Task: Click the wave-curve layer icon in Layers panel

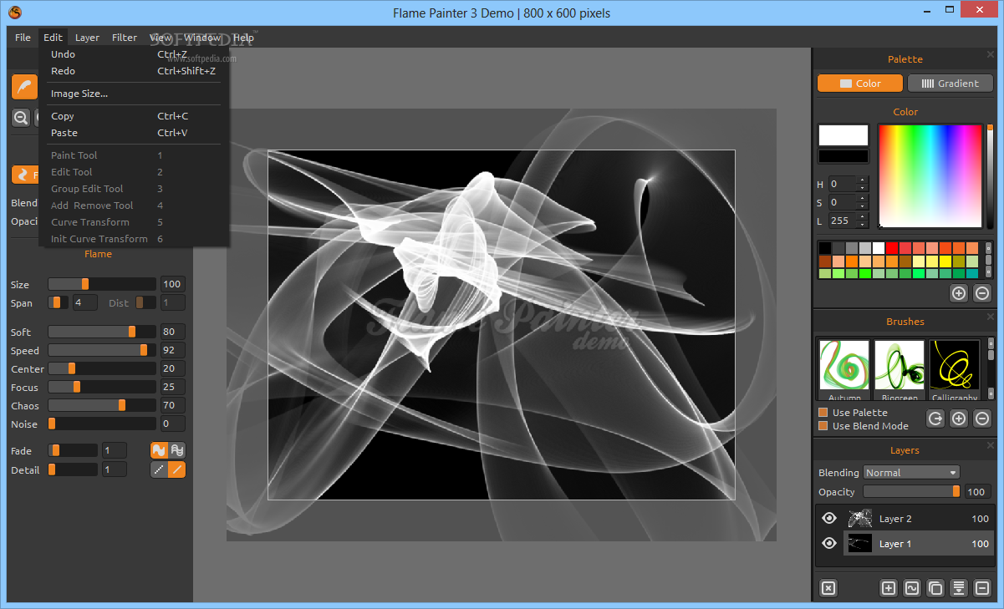Action: click(x=912, y=588)
